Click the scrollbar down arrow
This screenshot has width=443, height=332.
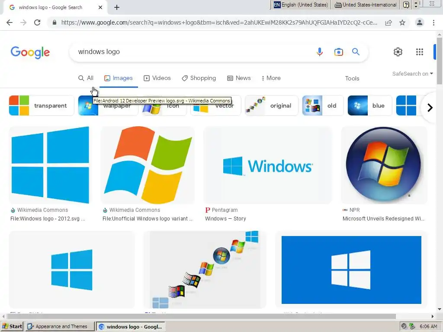pyautogui.click(x=440, y=309)
